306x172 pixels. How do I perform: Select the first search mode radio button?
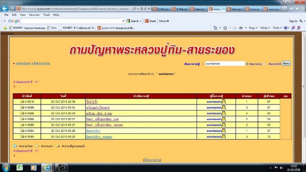pos(247,63)
